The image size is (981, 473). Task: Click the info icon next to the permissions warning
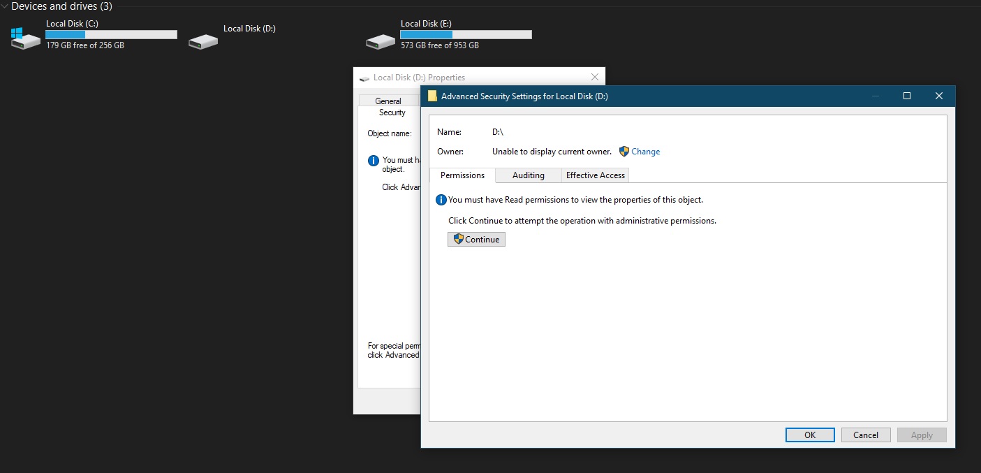tap(441, 199)
